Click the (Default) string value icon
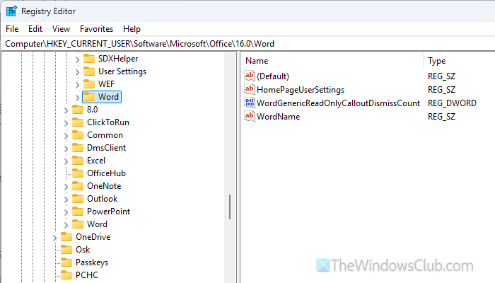Image resolution: width=495 pixels, height=283 pixels. coord(250,76)
